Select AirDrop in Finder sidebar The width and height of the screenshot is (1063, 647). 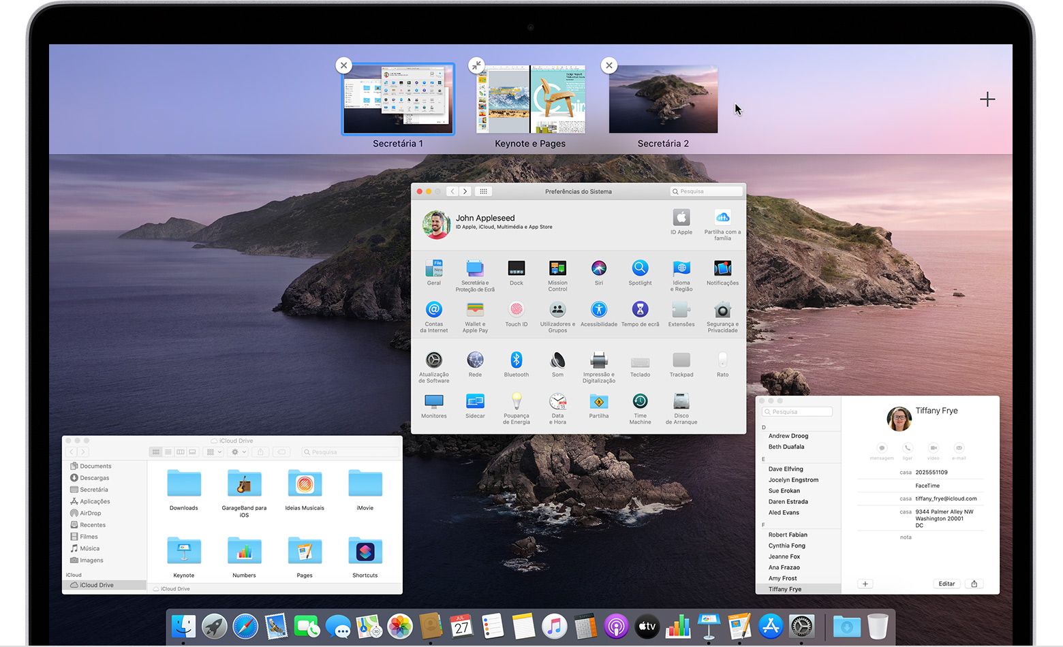[90, 513]
